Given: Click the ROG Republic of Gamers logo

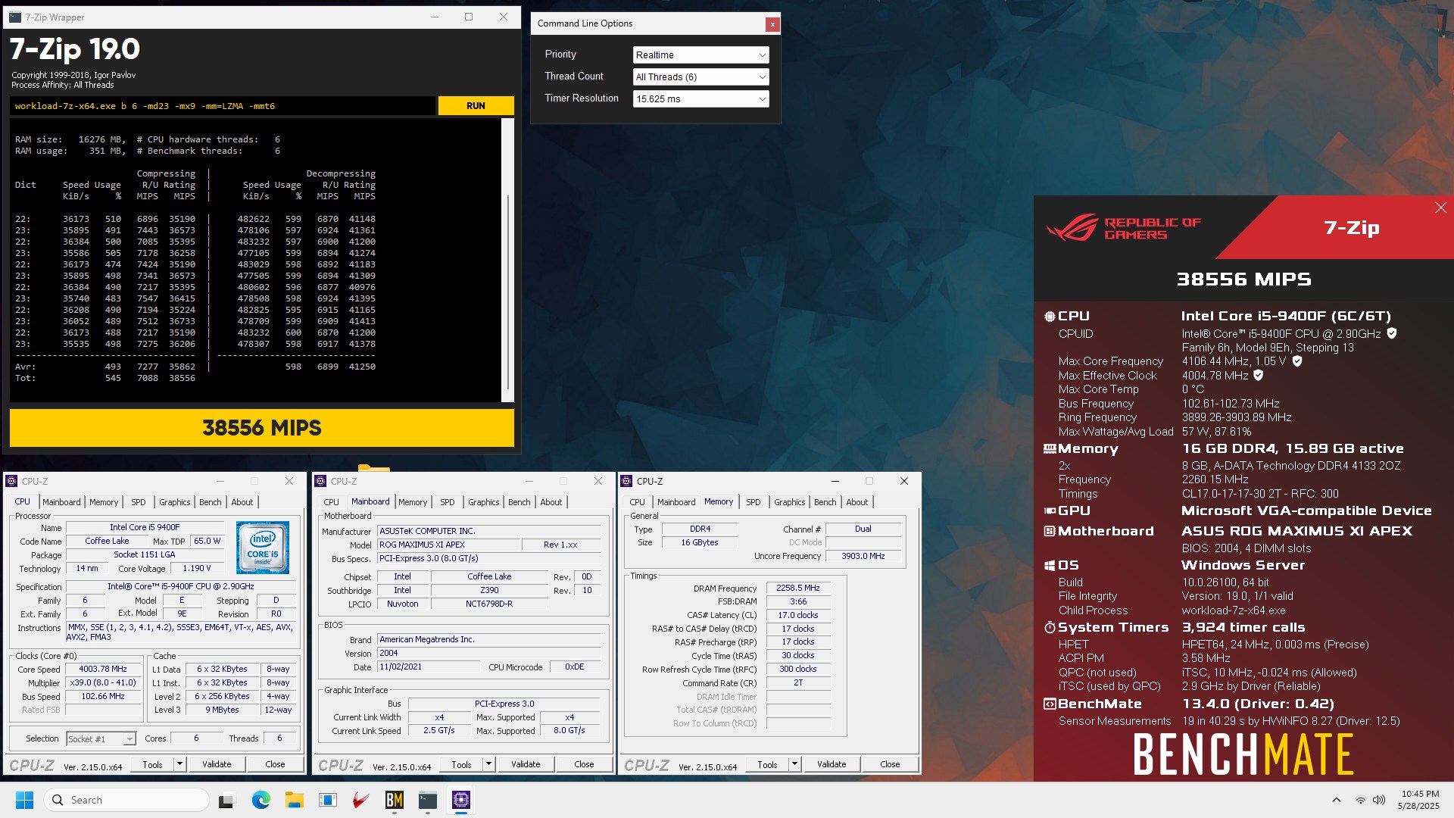Looking at the screenshot, I should point(1124,227).
